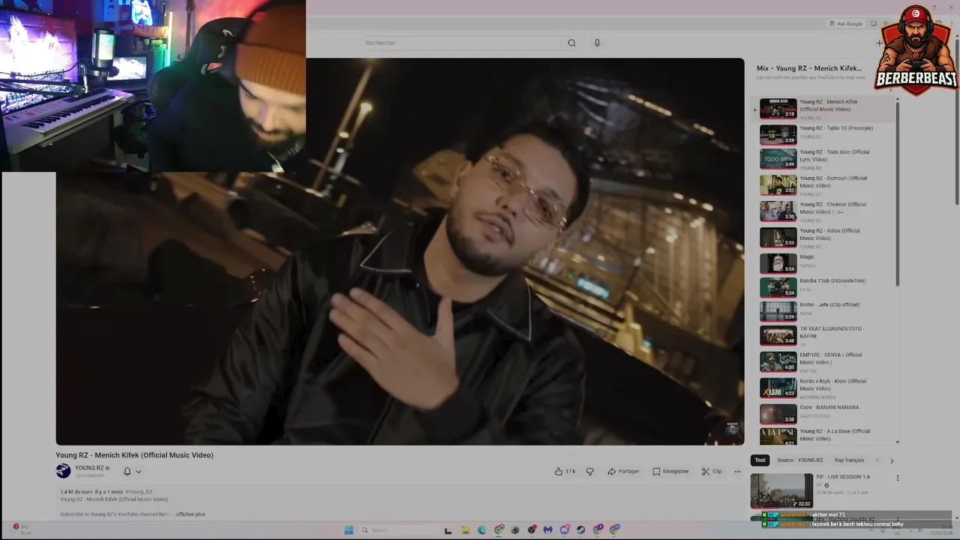Open Malwarebytes from the taskbar

click(547, 530)
